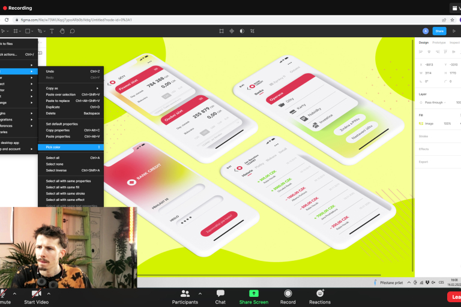Start Zoom recording with Record button
Image resolution: width=461 pixels, height=307 pixels.
click(288, 296)
